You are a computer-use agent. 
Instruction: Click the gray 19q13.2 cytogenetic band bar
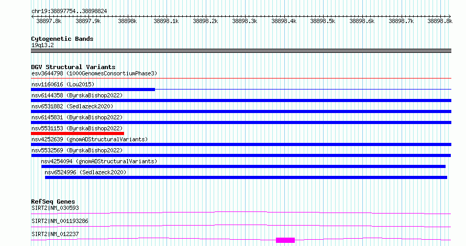click(241, 51)
